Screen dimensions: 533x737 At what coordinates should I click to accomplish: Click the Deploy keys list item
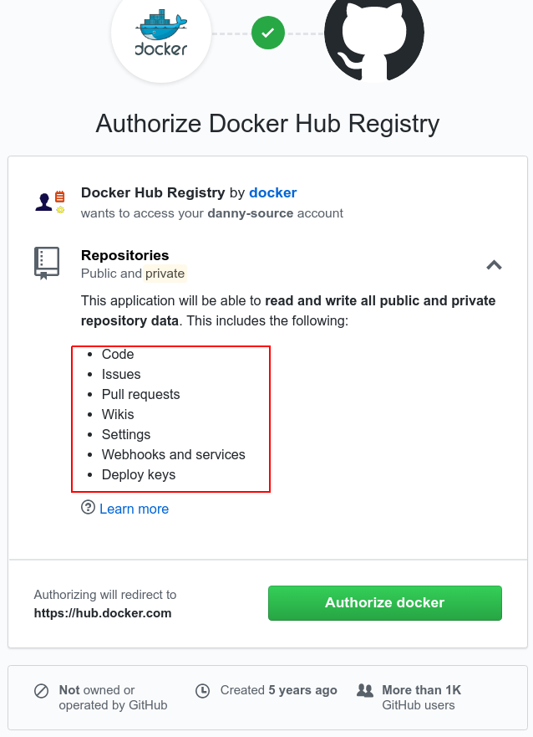point(139,474)
